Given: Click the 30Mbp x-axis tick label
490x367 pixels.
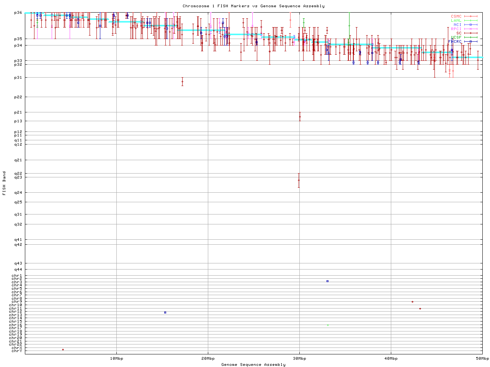Looking at the screenshot, I should click(299, 358).
